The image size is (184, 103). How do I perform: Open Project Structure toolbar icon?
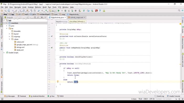pos(88,11)
